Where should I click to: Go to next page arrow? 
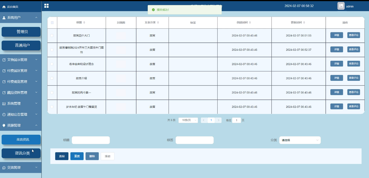[219, 120]
